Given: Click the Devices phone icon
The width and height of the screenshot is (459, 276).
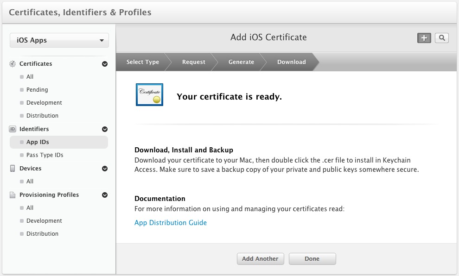Looking at the screenshot, I should 13,169.
